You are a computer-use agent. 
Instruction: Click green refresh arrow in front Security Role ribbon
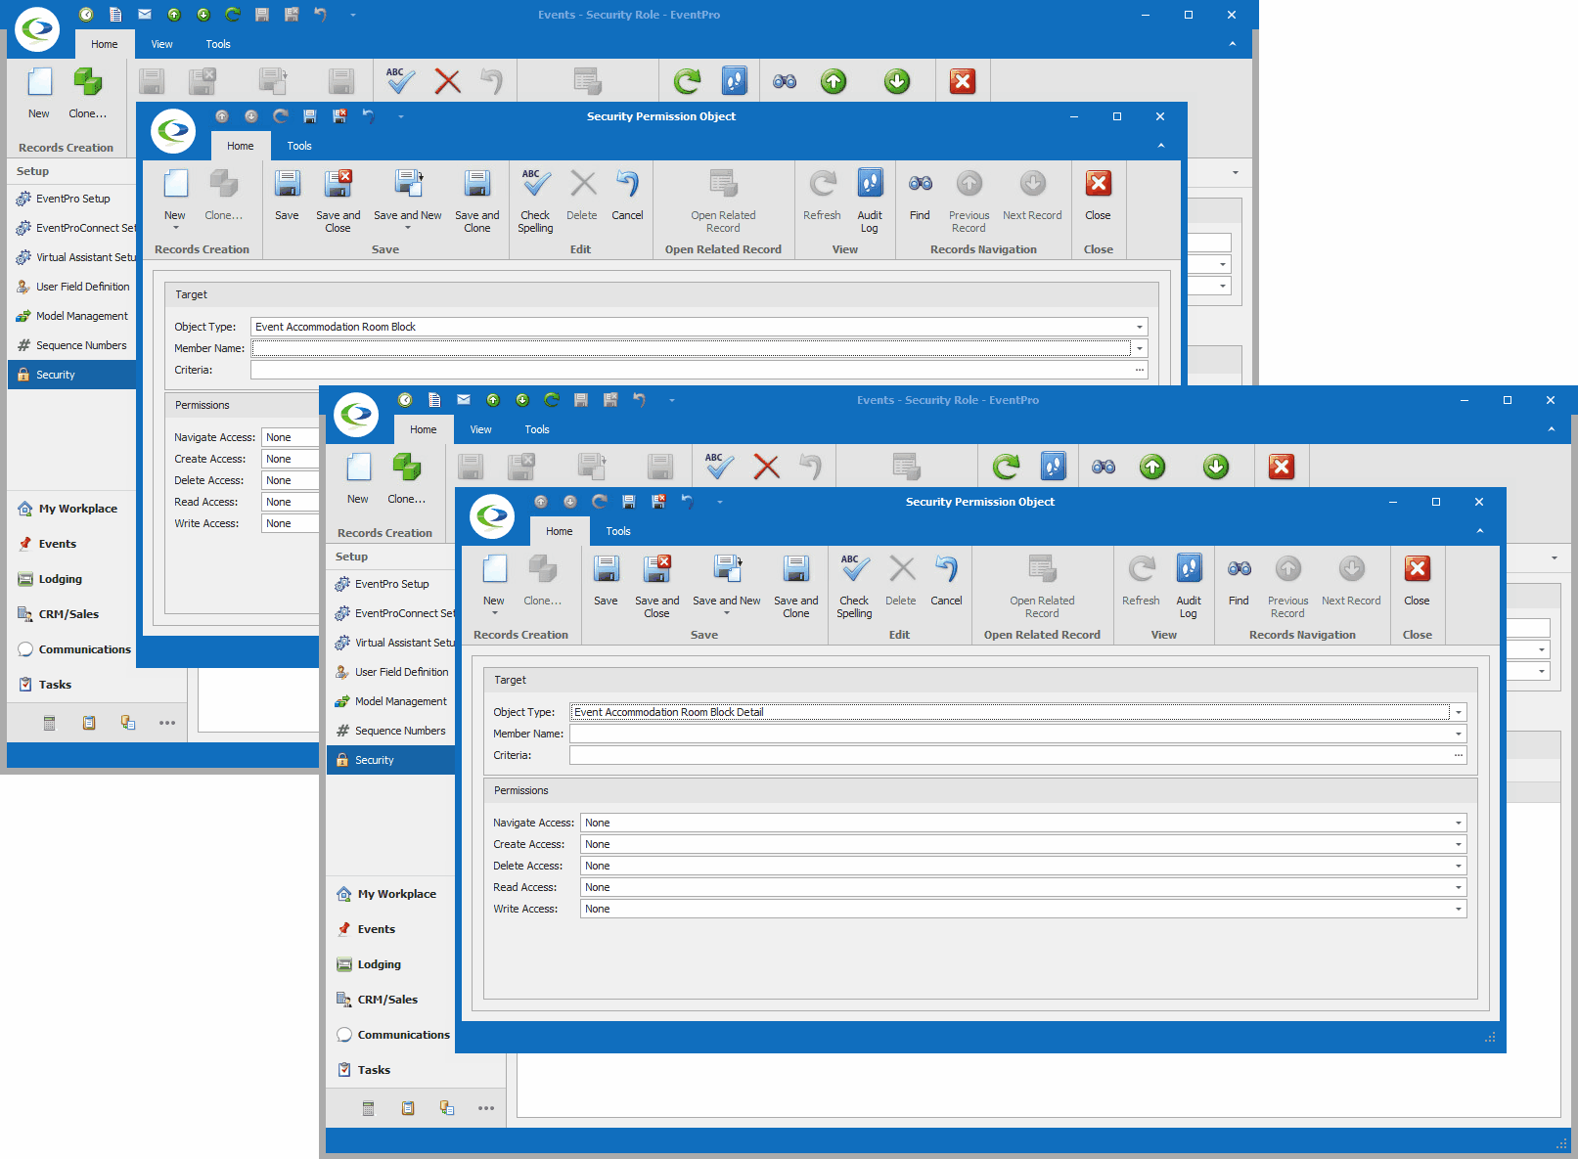click(x=1006, y=467)
